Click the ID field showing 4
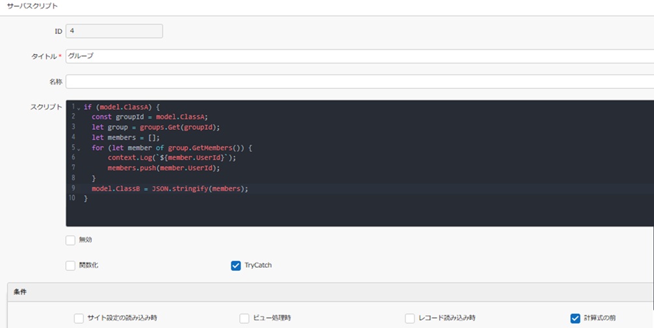This screenshot has height=328, width=654. [114, 31]
